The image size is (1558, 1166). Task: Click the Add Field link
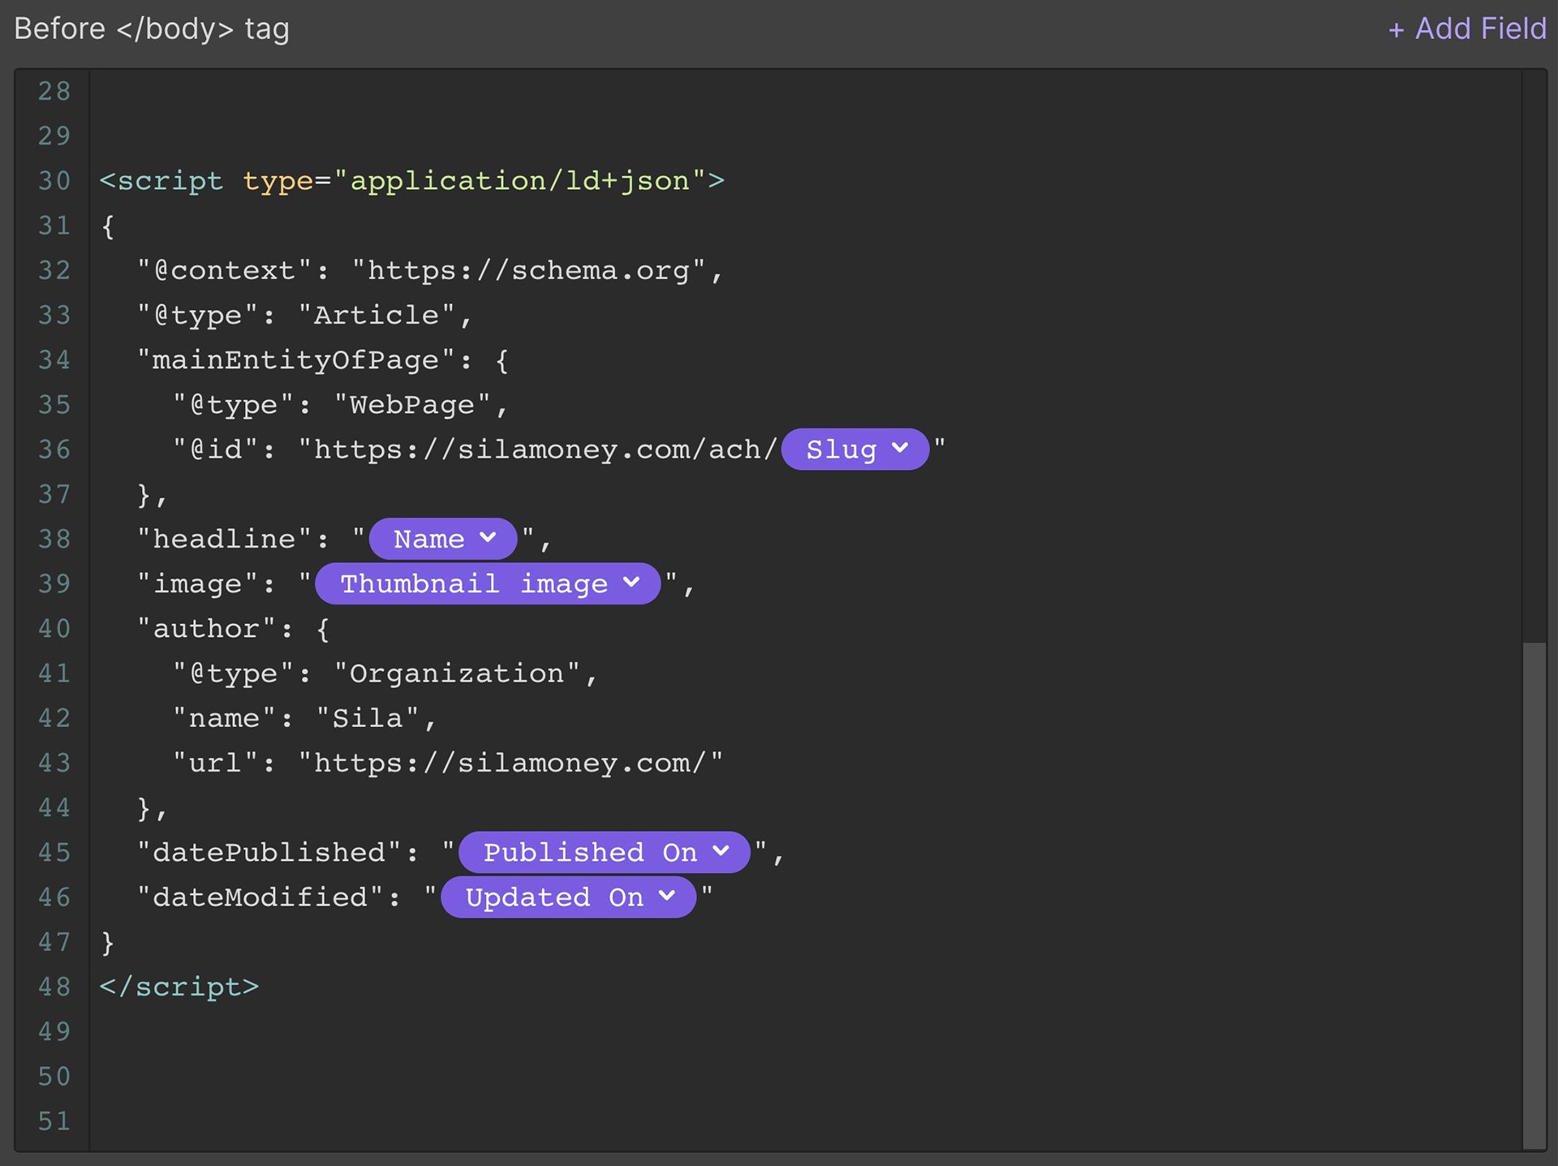point(1467,29)
